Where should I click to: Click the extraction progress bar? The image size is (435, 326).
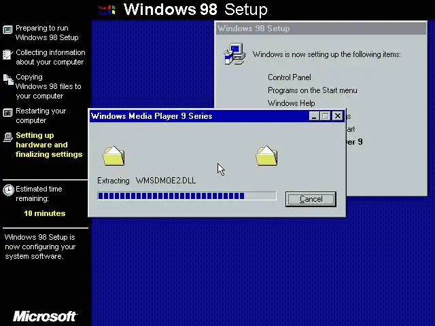(187, 196)
